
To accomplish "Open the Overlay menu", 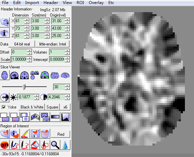I will (96, 3).
